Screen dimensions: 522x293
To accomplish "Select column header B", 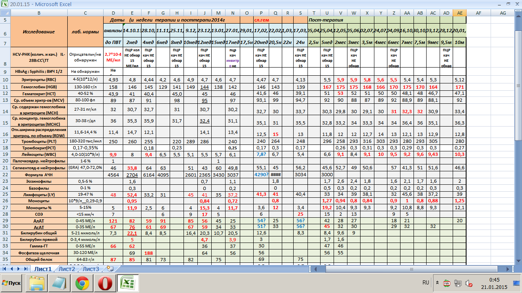I will click(x=39, y=13).
